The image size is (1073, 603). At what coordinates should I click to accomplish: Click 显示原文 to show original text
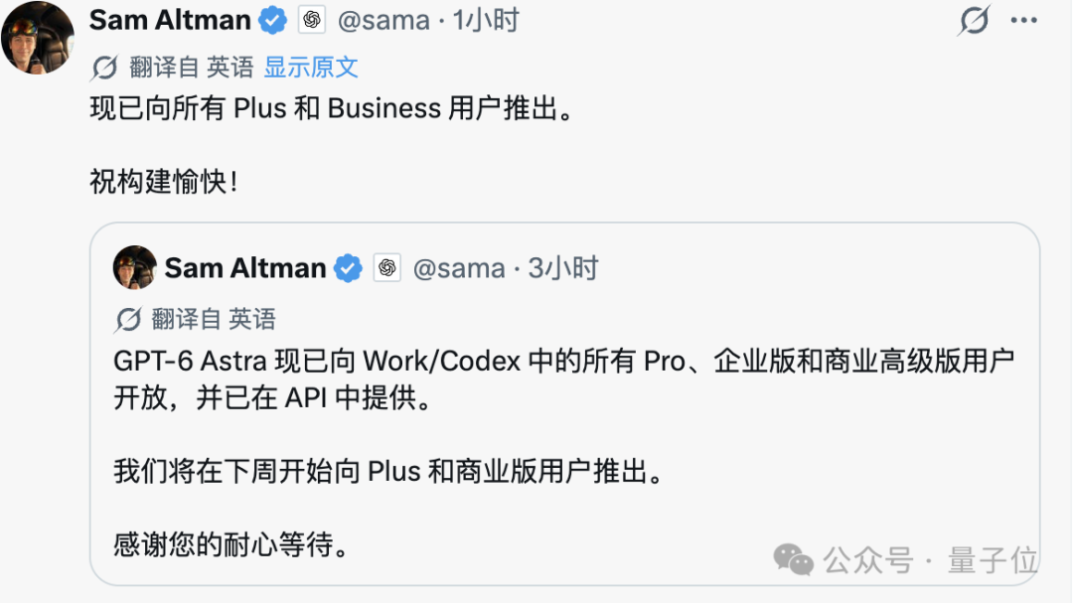[311, 68]
